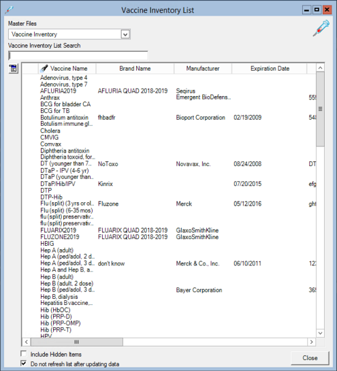Click Emergent BioDefens.. manufacturer cell
The height and width of the screenshot is (371, 337).
[x=204, y=97]
